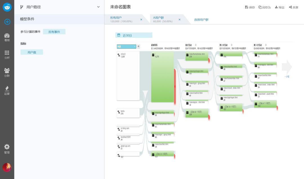Export the chart via 导出
This screenshot has height=179, width=304.
(280, 7)
